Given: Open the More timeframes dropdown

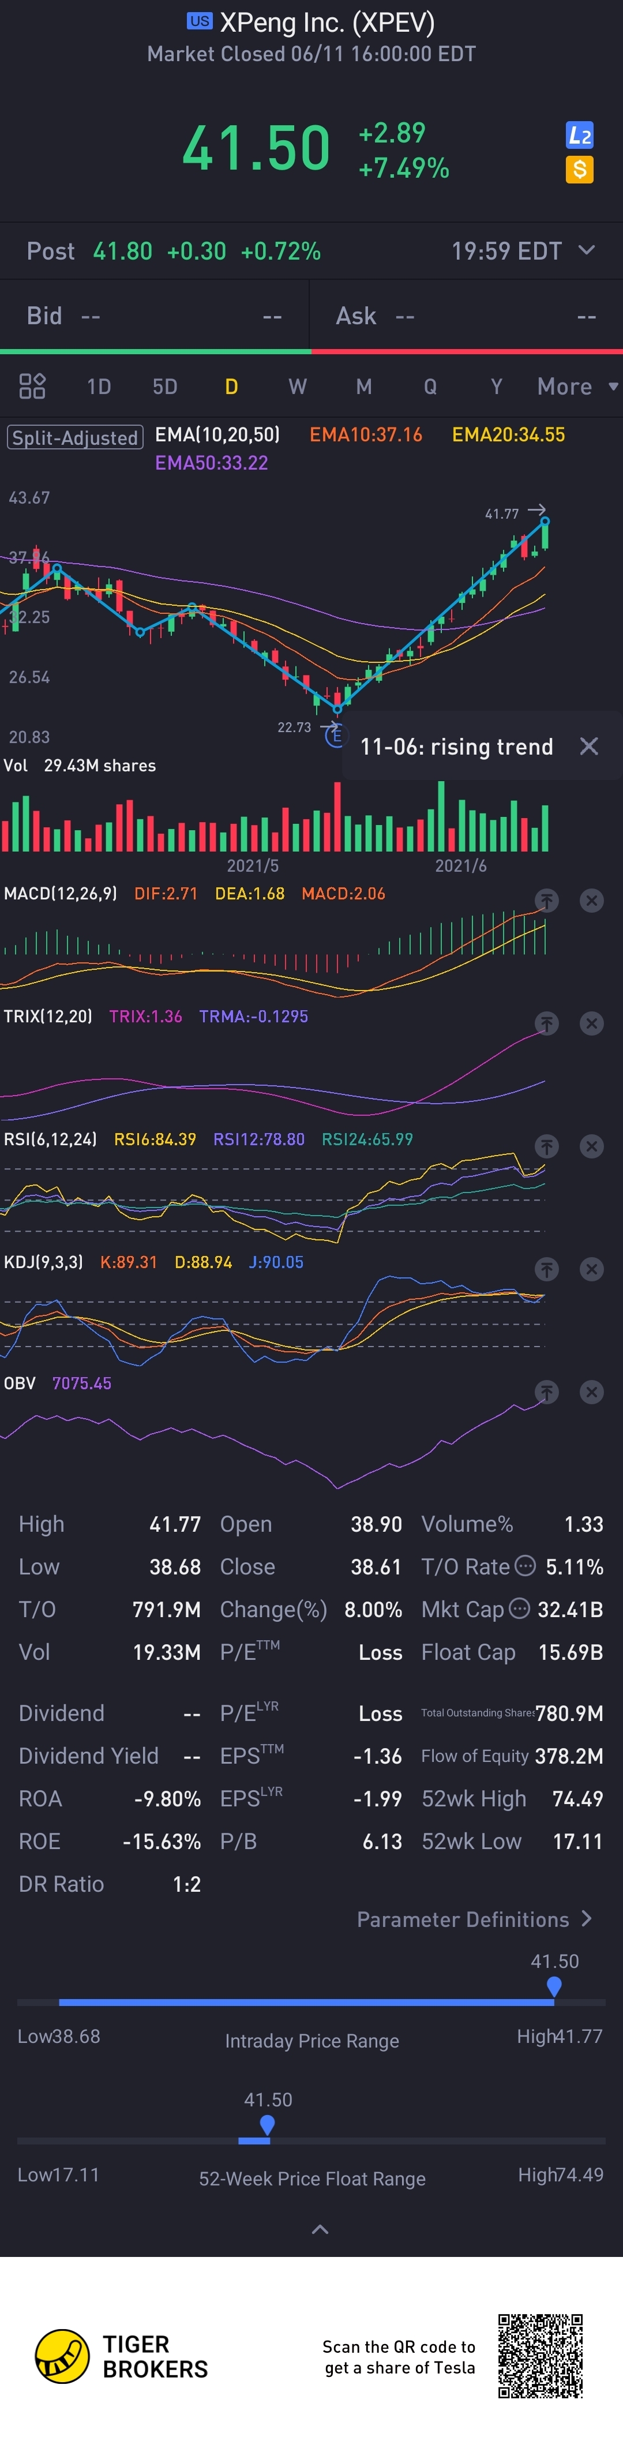Looking at the screenshot, I should pyautogui.click(x=577, y=386).
